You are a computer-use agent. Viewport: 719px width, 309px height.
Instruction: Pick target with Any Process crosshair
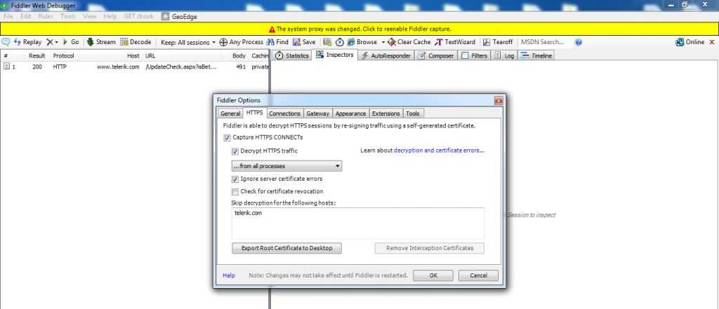tap(242, 42)
